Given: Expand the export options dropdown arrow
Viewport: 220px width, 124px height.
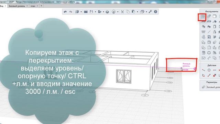Looking at the screenshot, I should (103, 12).
